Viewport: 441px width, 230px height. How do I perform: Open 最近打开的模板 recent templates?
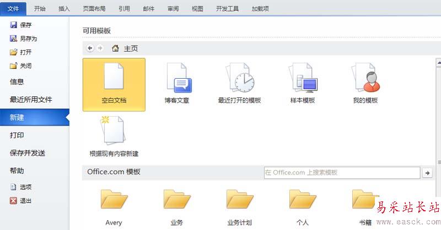click(240, 85)
